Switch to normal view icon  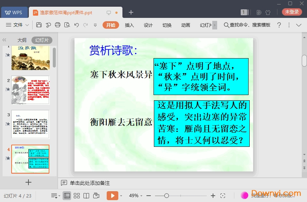(67, 196)
